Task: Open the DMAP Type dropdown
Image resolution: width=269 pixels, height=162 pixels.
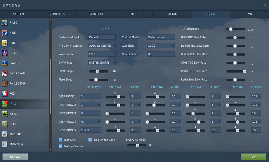Action: point(102,62)
